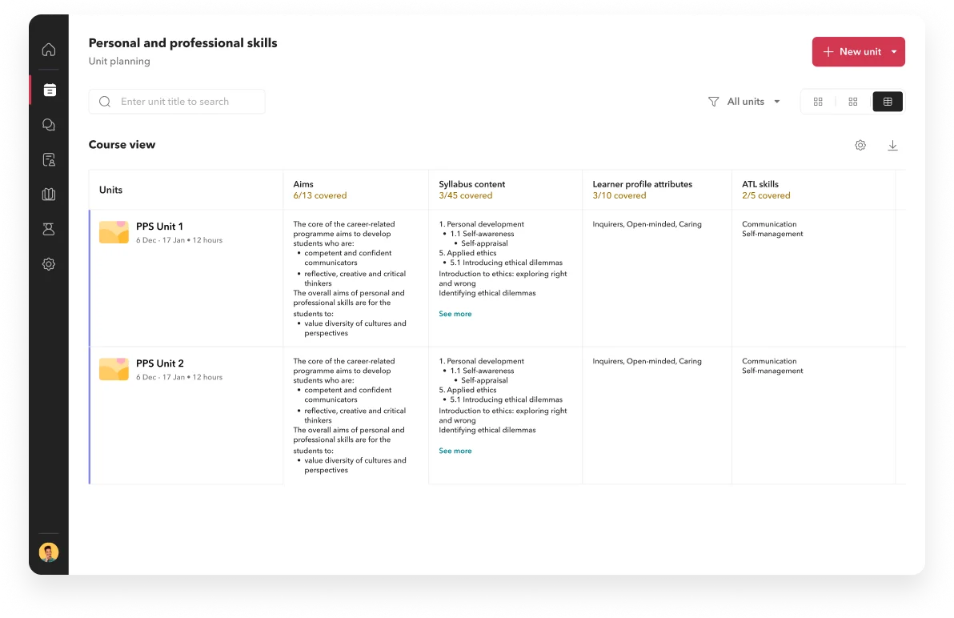Image resolution: width=954 pixels, height=618 pixels.
Task: Open the user profile avatar
Action: [x=49, y=552]
